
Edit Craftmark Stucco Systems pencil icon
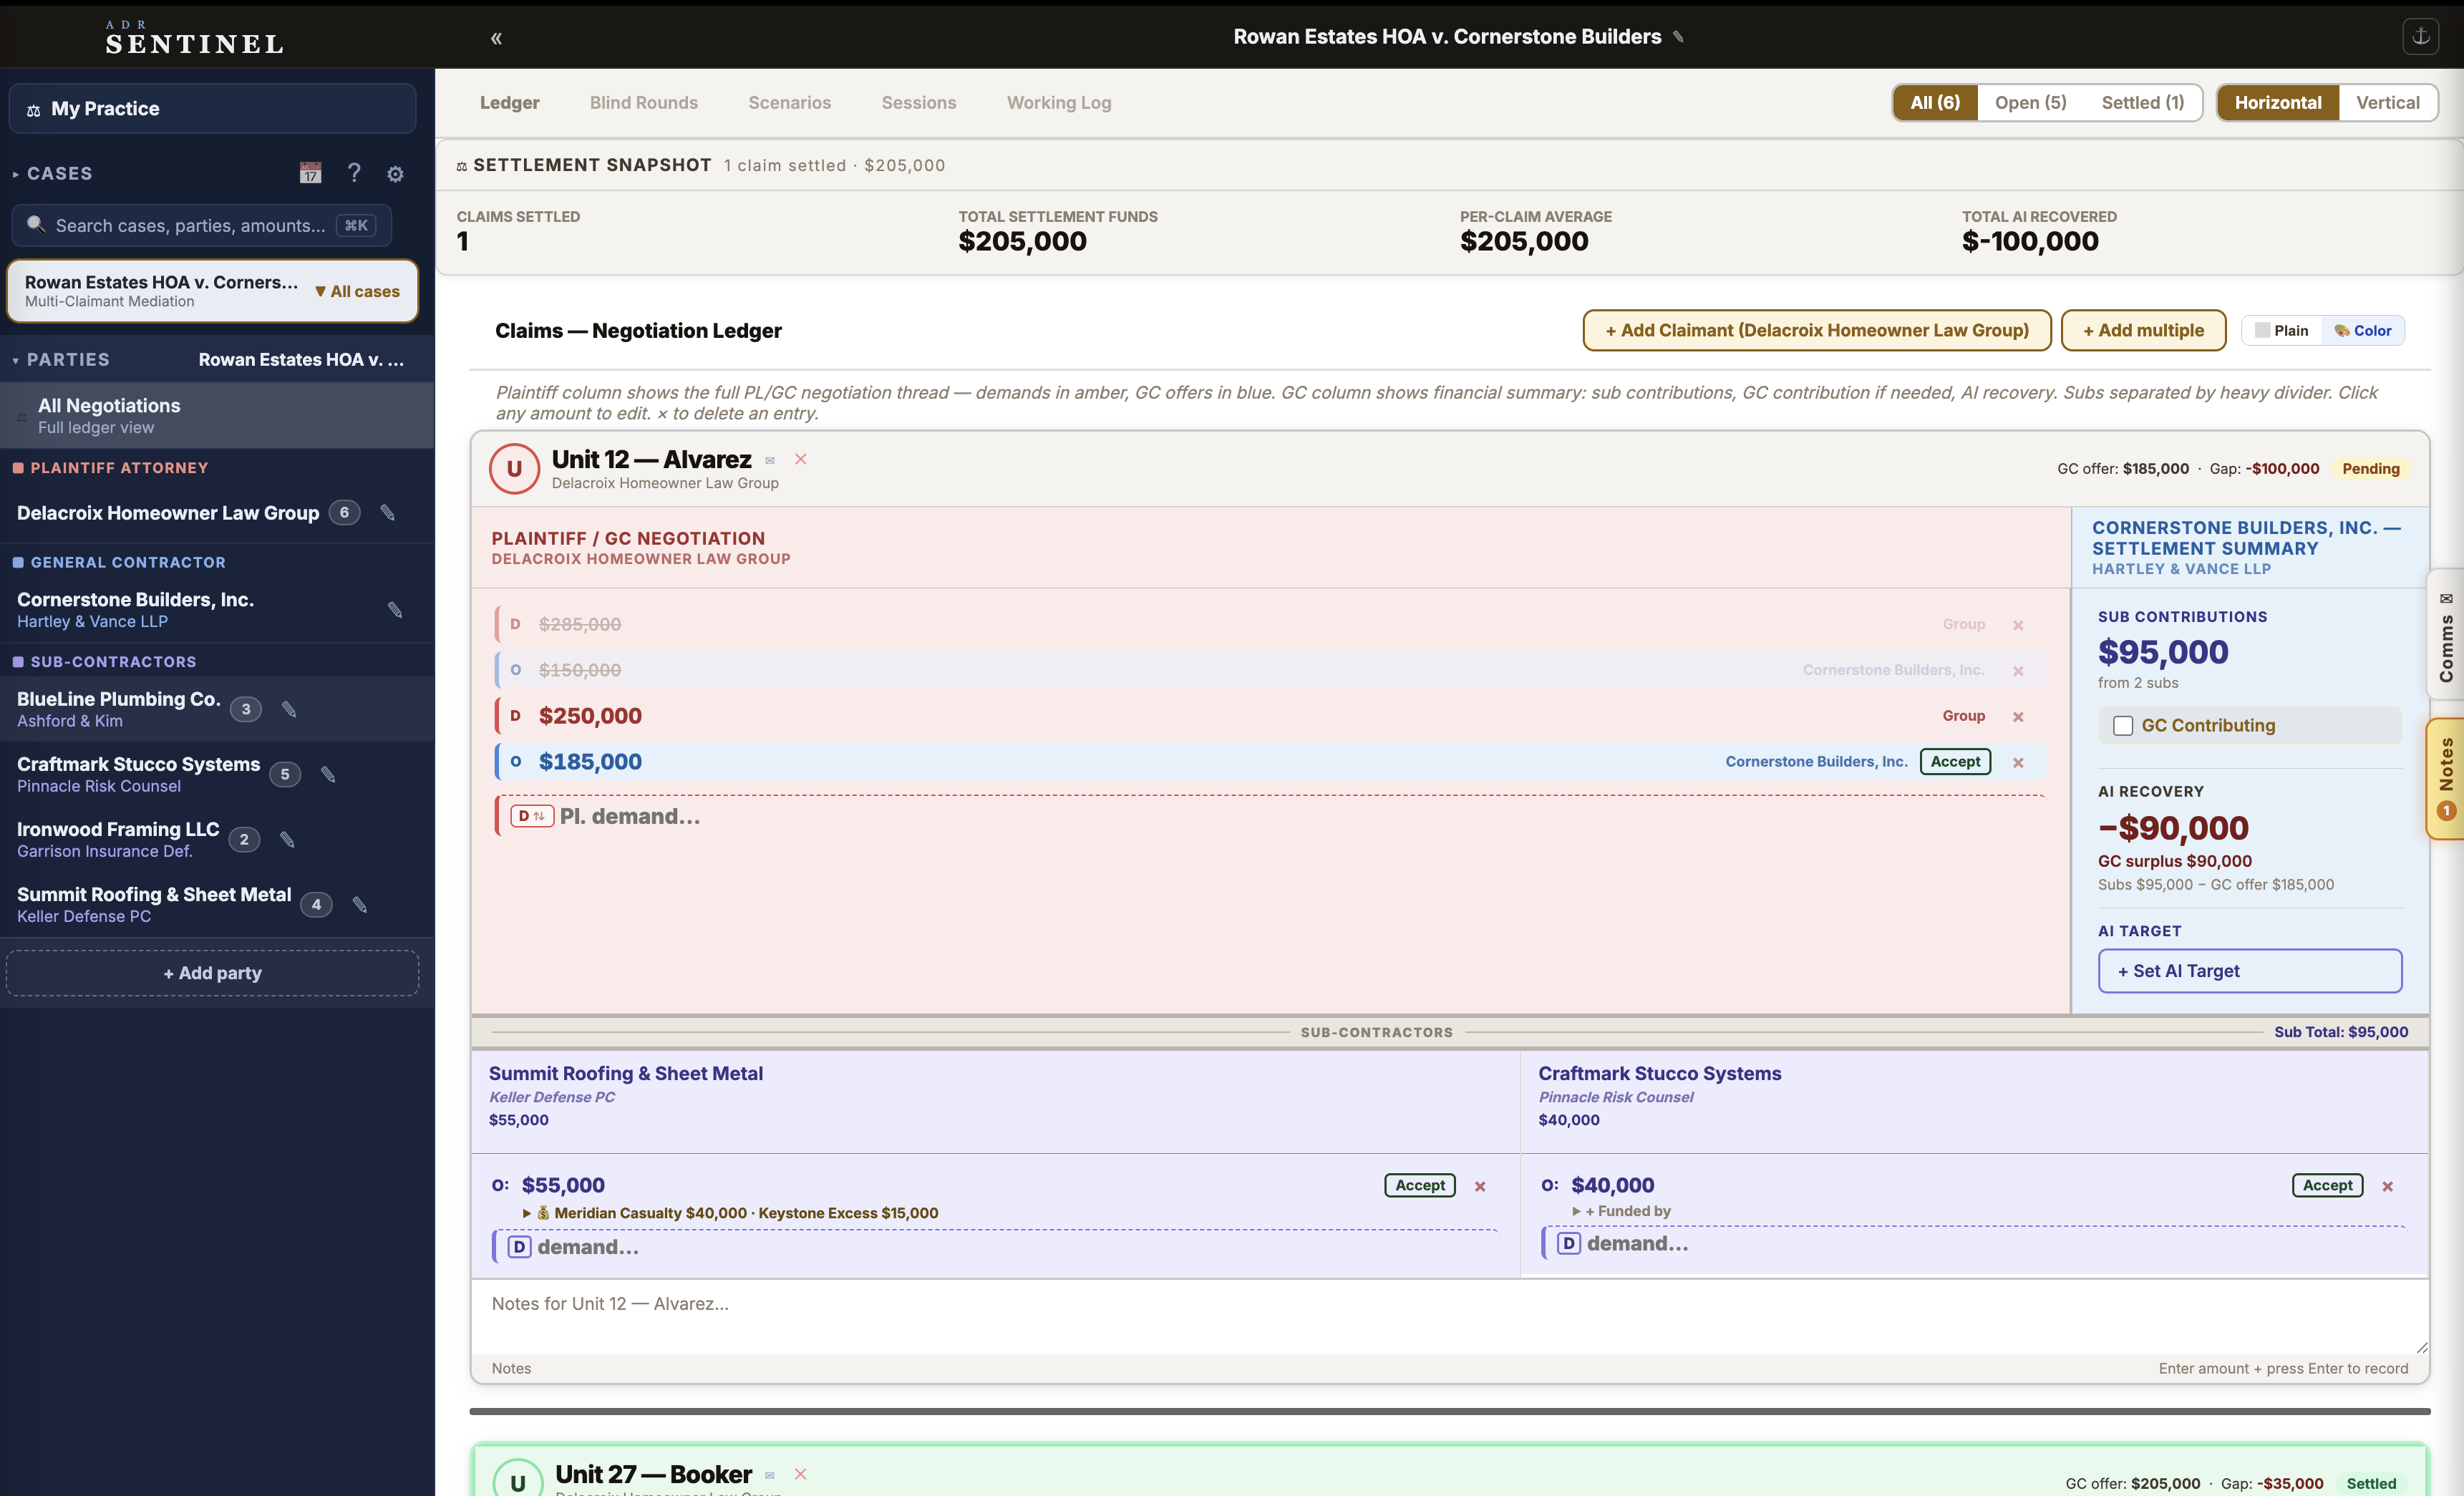click(328, 774)
